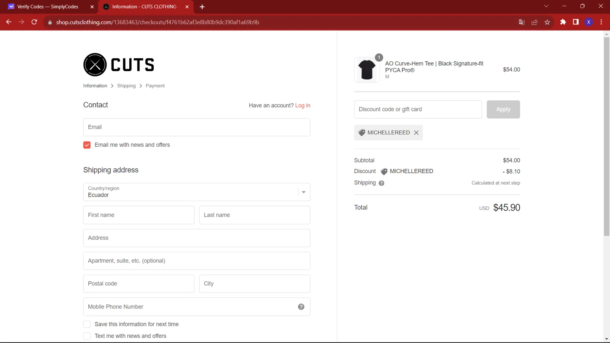This screenshot has height=343, width=610.
Task: Click the First name field
Action: click(139, 215)
